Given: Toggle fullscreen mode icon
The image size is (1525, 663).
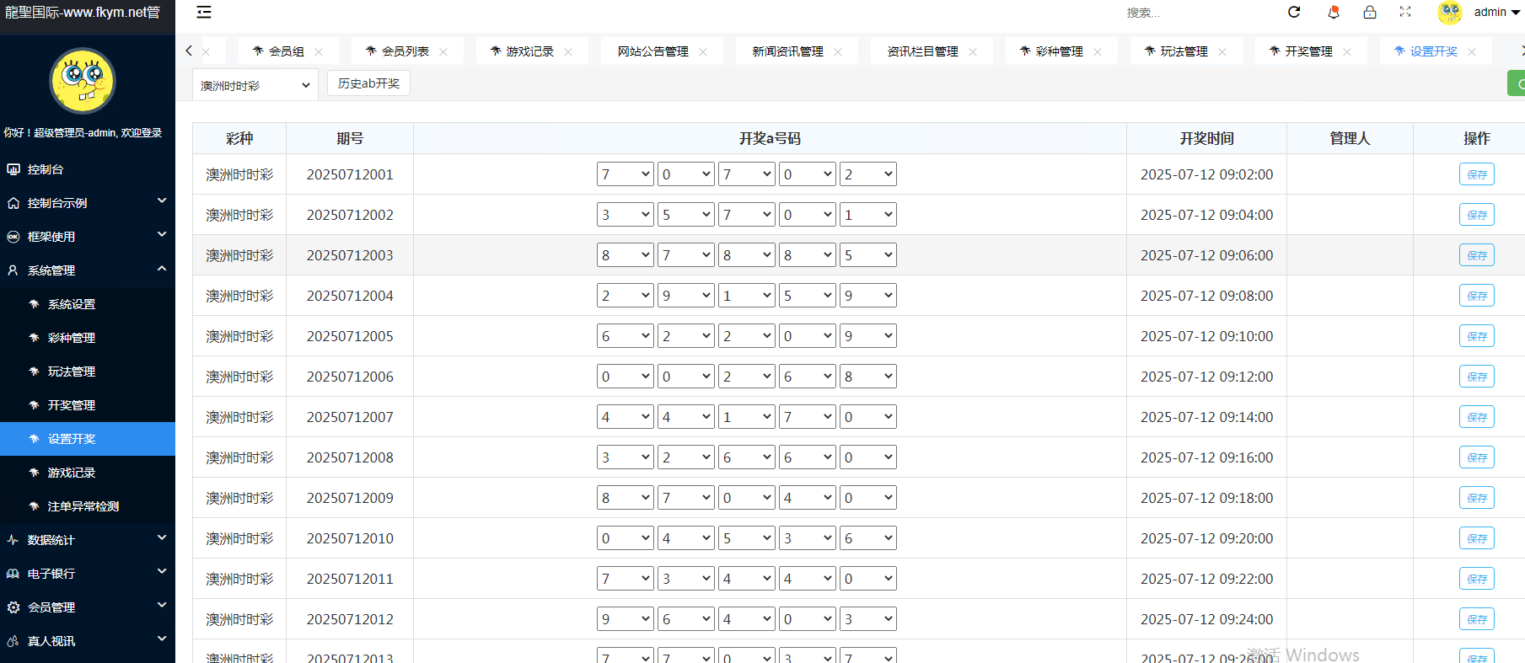Looking at the screenshot, I should coord(1405,12).
